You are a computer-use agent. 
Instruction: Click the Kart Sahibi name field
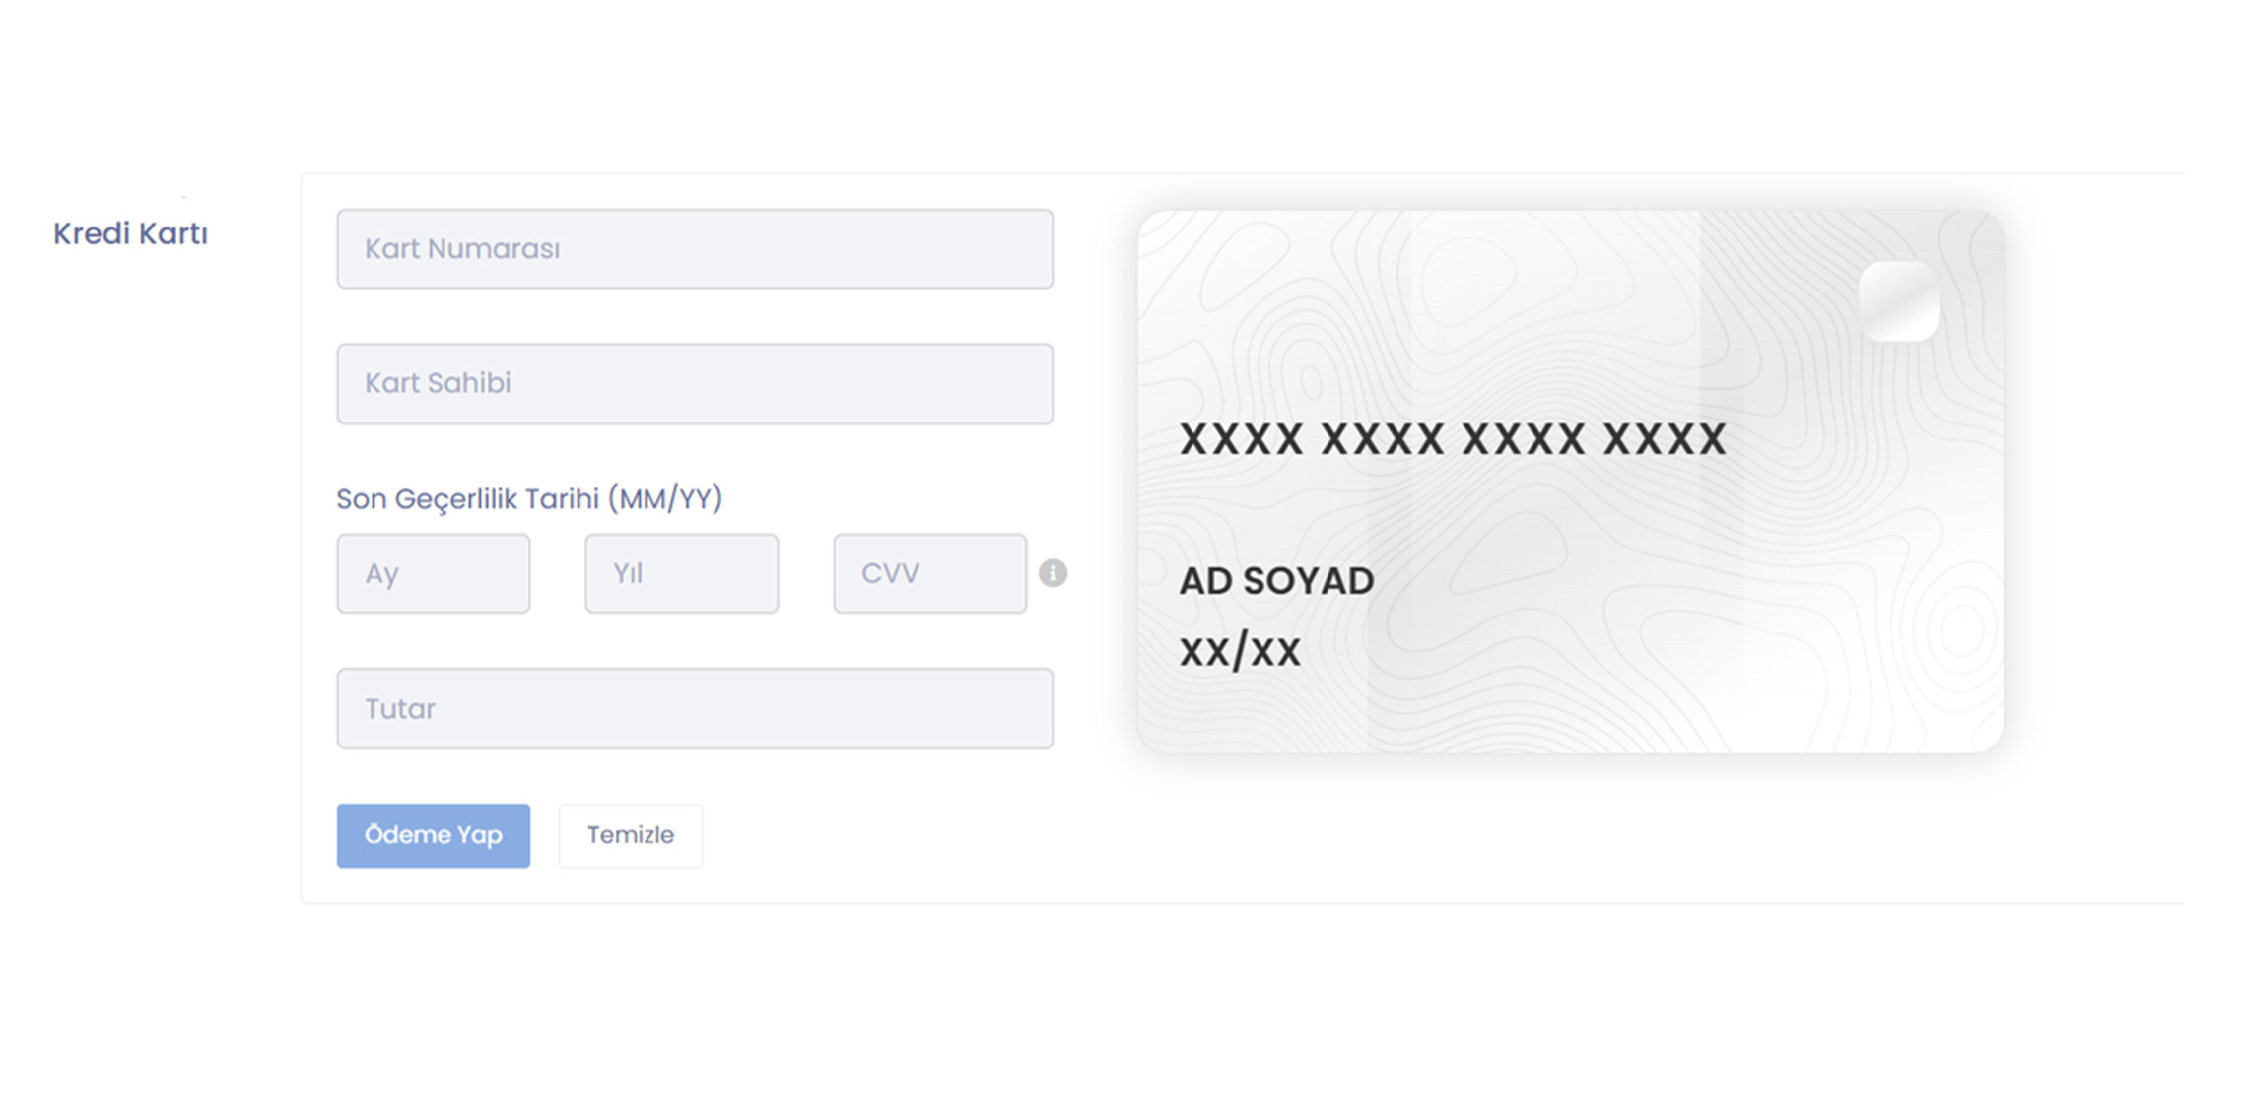point(695,384)
